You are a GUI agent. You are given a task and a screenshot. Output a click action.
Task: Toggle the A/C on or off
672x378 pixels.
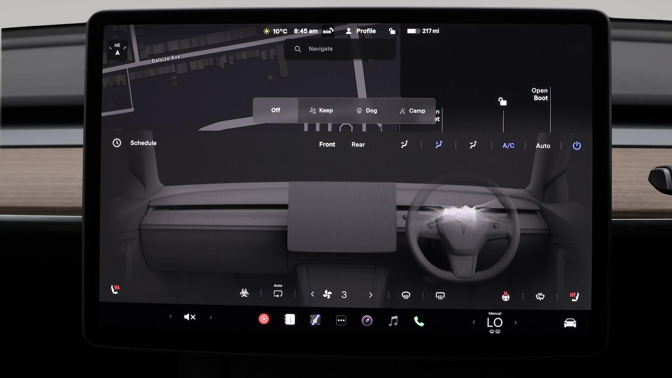pos(508,146)
